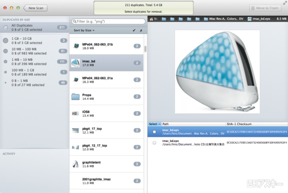Select All Duplicates in the sidebar
This screenshot has width=288, height=193.
35,27
